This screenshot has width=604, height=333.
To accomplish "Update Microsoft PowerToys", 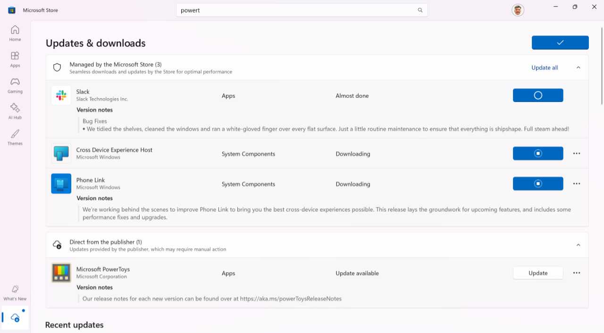I will [537, 273].
